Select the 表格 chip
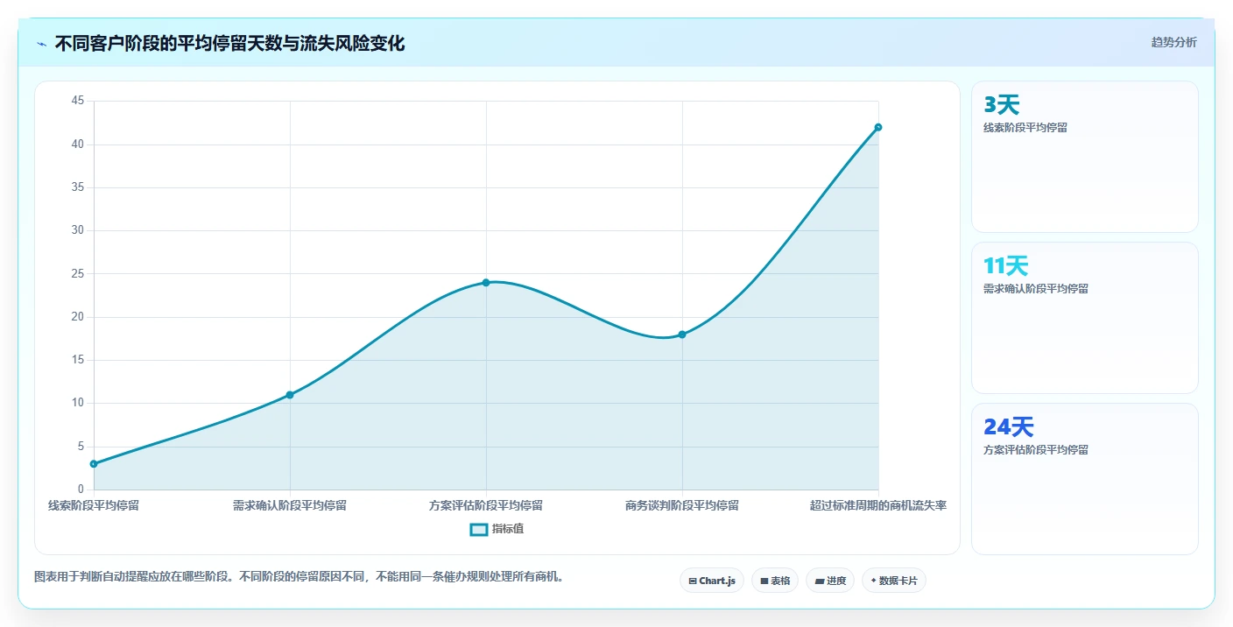The height and width of the screenshot is (627, 1233). coord(775,581)
